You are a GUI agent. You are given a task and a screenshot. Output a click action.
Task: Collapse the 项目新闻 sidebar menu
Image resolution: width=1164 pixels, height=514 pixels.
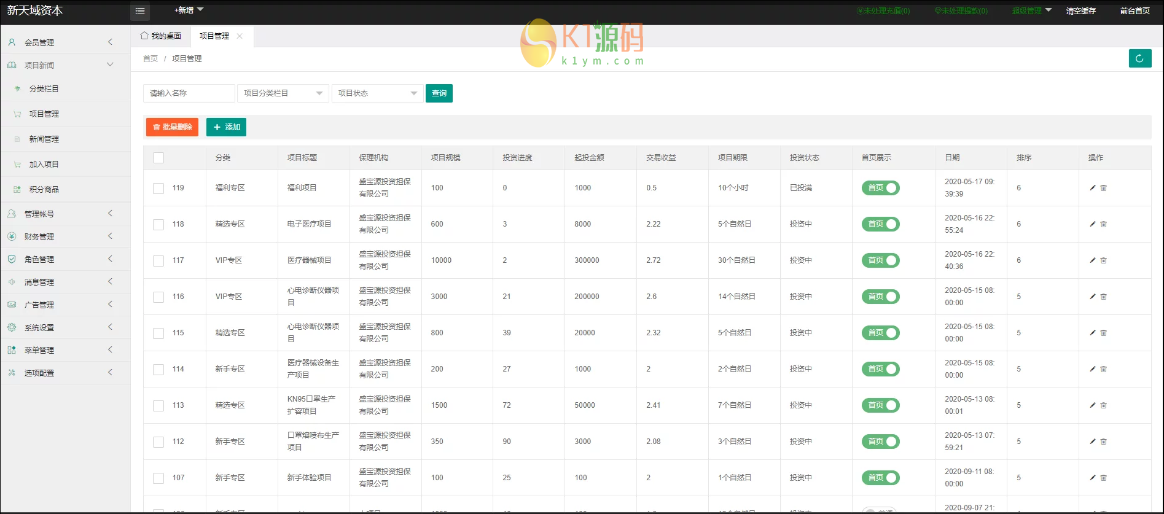click(x=65, y=65)
